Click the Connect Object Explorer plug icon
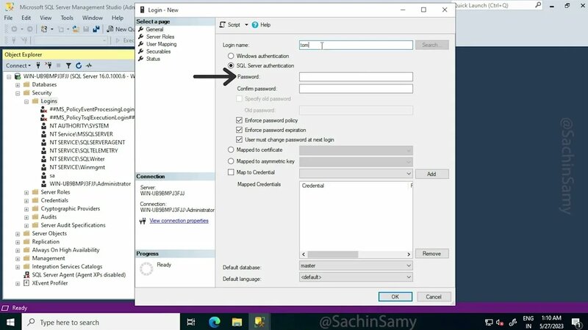 coord(38,65)
